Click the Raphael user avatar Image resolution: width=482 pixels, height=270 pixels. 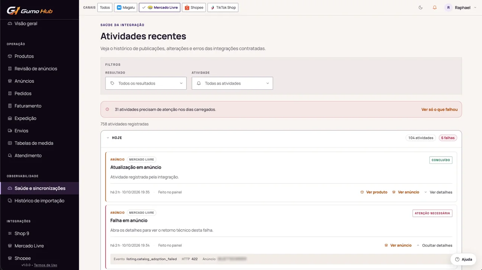[x=448, y=8]
